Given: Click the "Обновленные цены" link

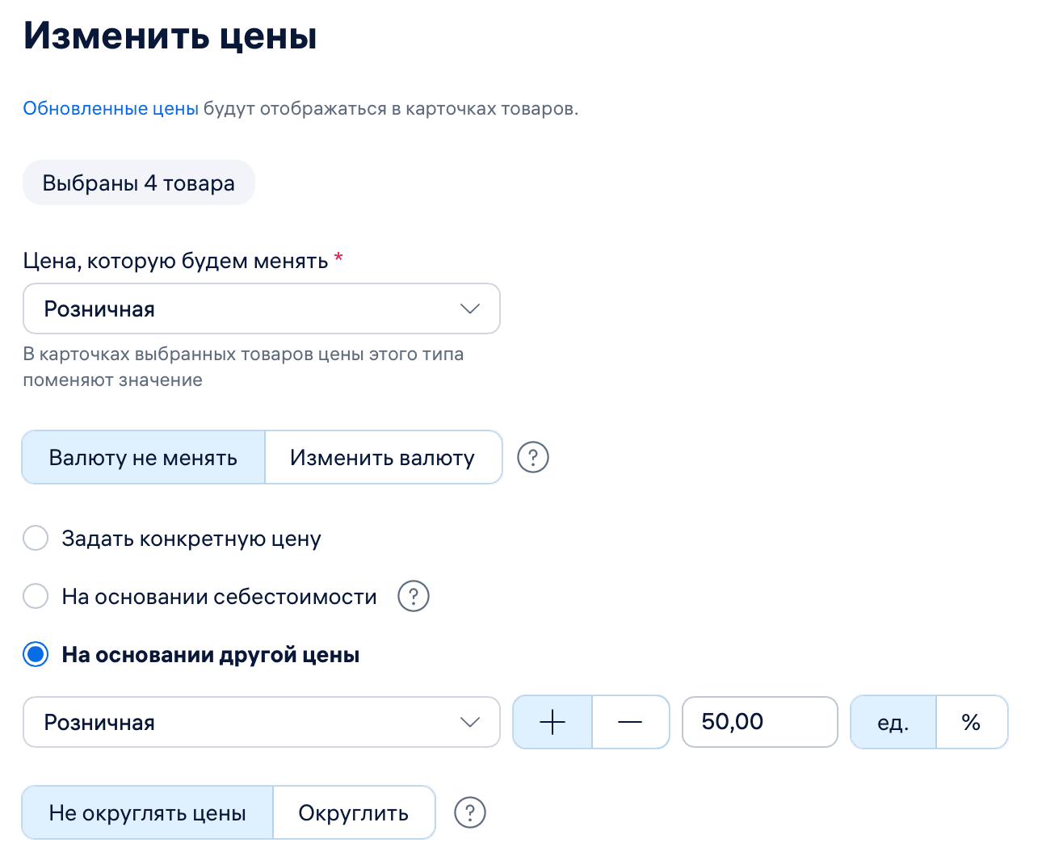Looking at the screenshot, I should pyautogui.click(x=111, y=107).
